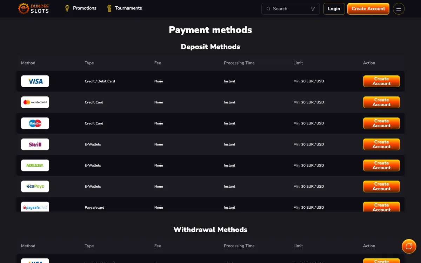Click Min. 20 EUR / USD in Visa row
This screenshot has height=263, width=421.
pos(309,81)
